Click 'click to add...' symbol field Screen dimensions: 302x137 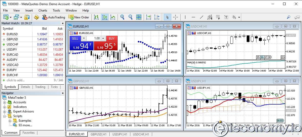coord(16,80)
